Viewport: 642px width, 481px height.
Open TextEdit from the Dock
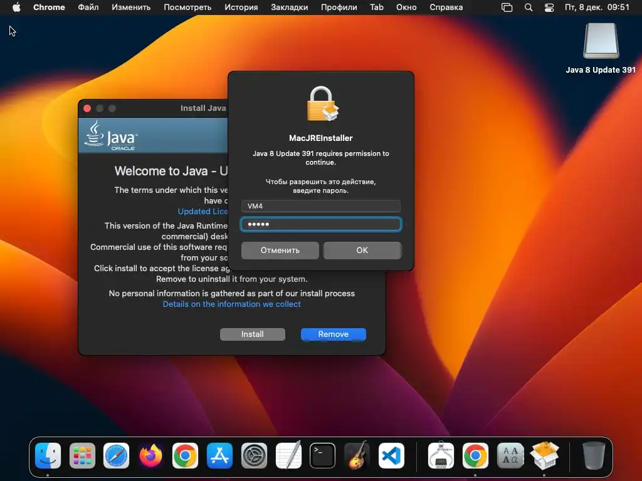tap(288, 456)
